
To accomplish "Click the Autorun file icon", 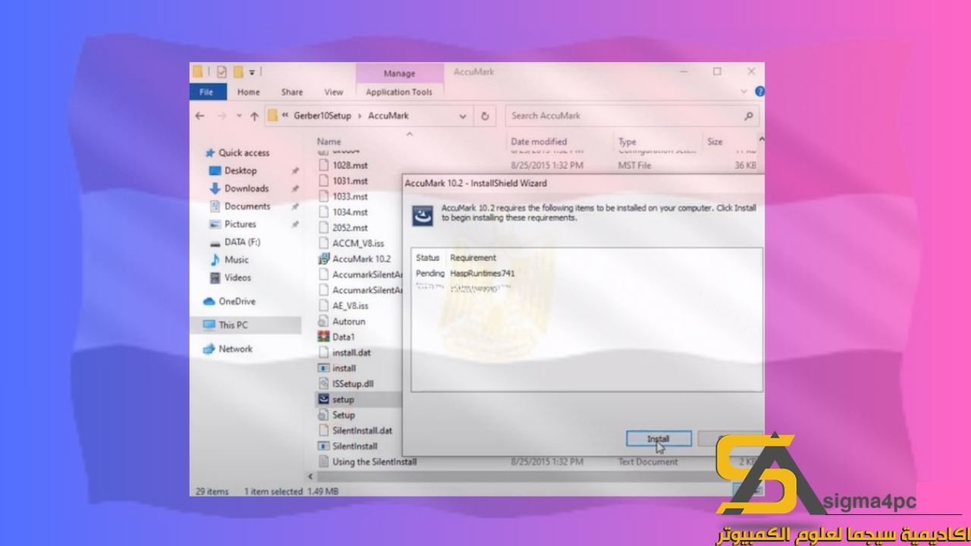I will tap(322, 322).
